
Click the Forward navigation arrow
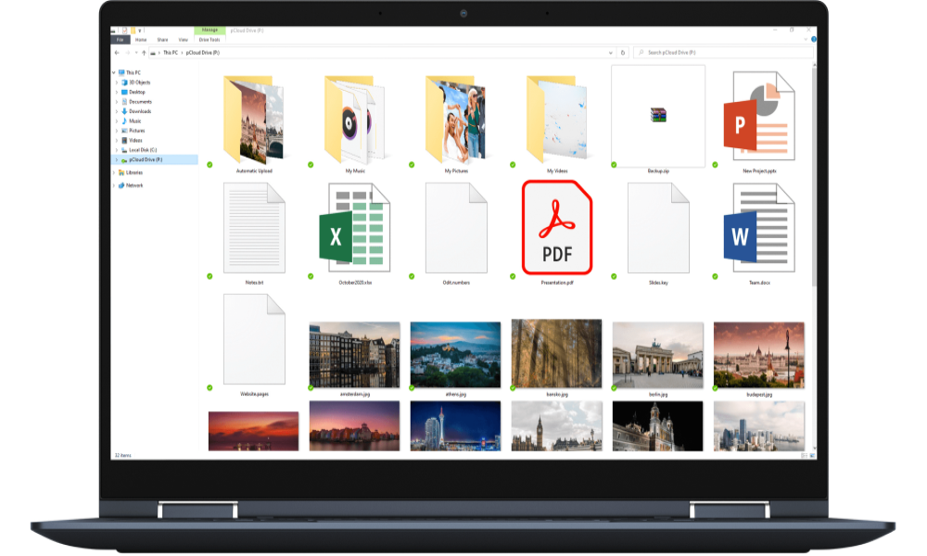(x=128, y=53)
